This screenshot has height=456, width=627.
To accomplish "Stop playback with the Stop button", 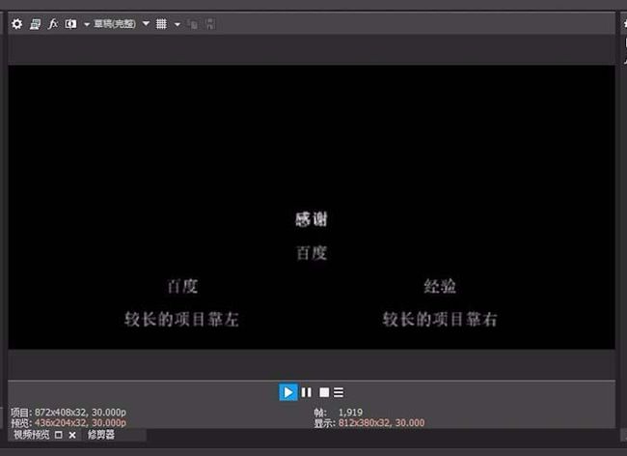I will click(324, 392).
